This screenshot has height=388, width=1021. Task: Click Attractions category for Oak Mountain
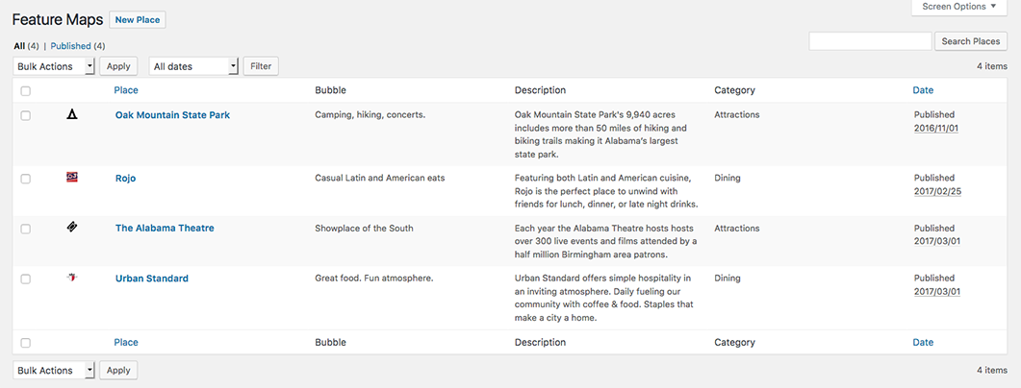pyautogui.click(x=737, y=114)
